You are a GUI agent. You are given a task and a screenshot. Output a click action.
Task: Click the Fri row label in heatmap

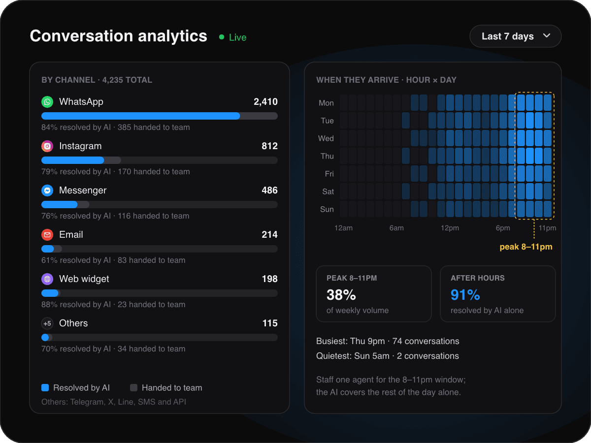click(329, 174)
